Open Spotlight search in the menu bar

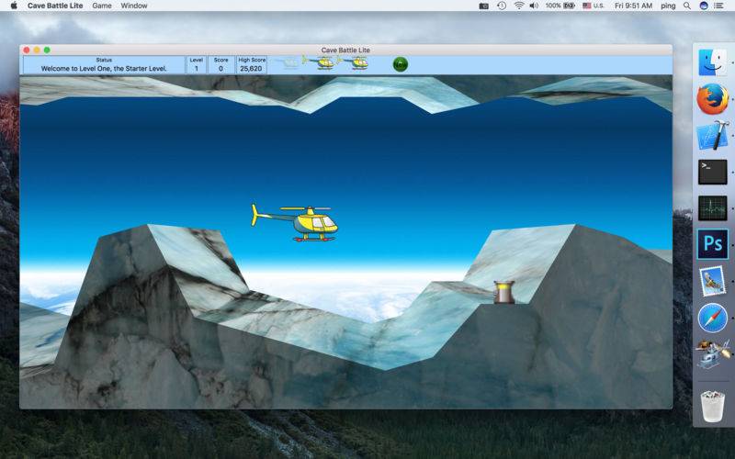[x=686, y=6]
